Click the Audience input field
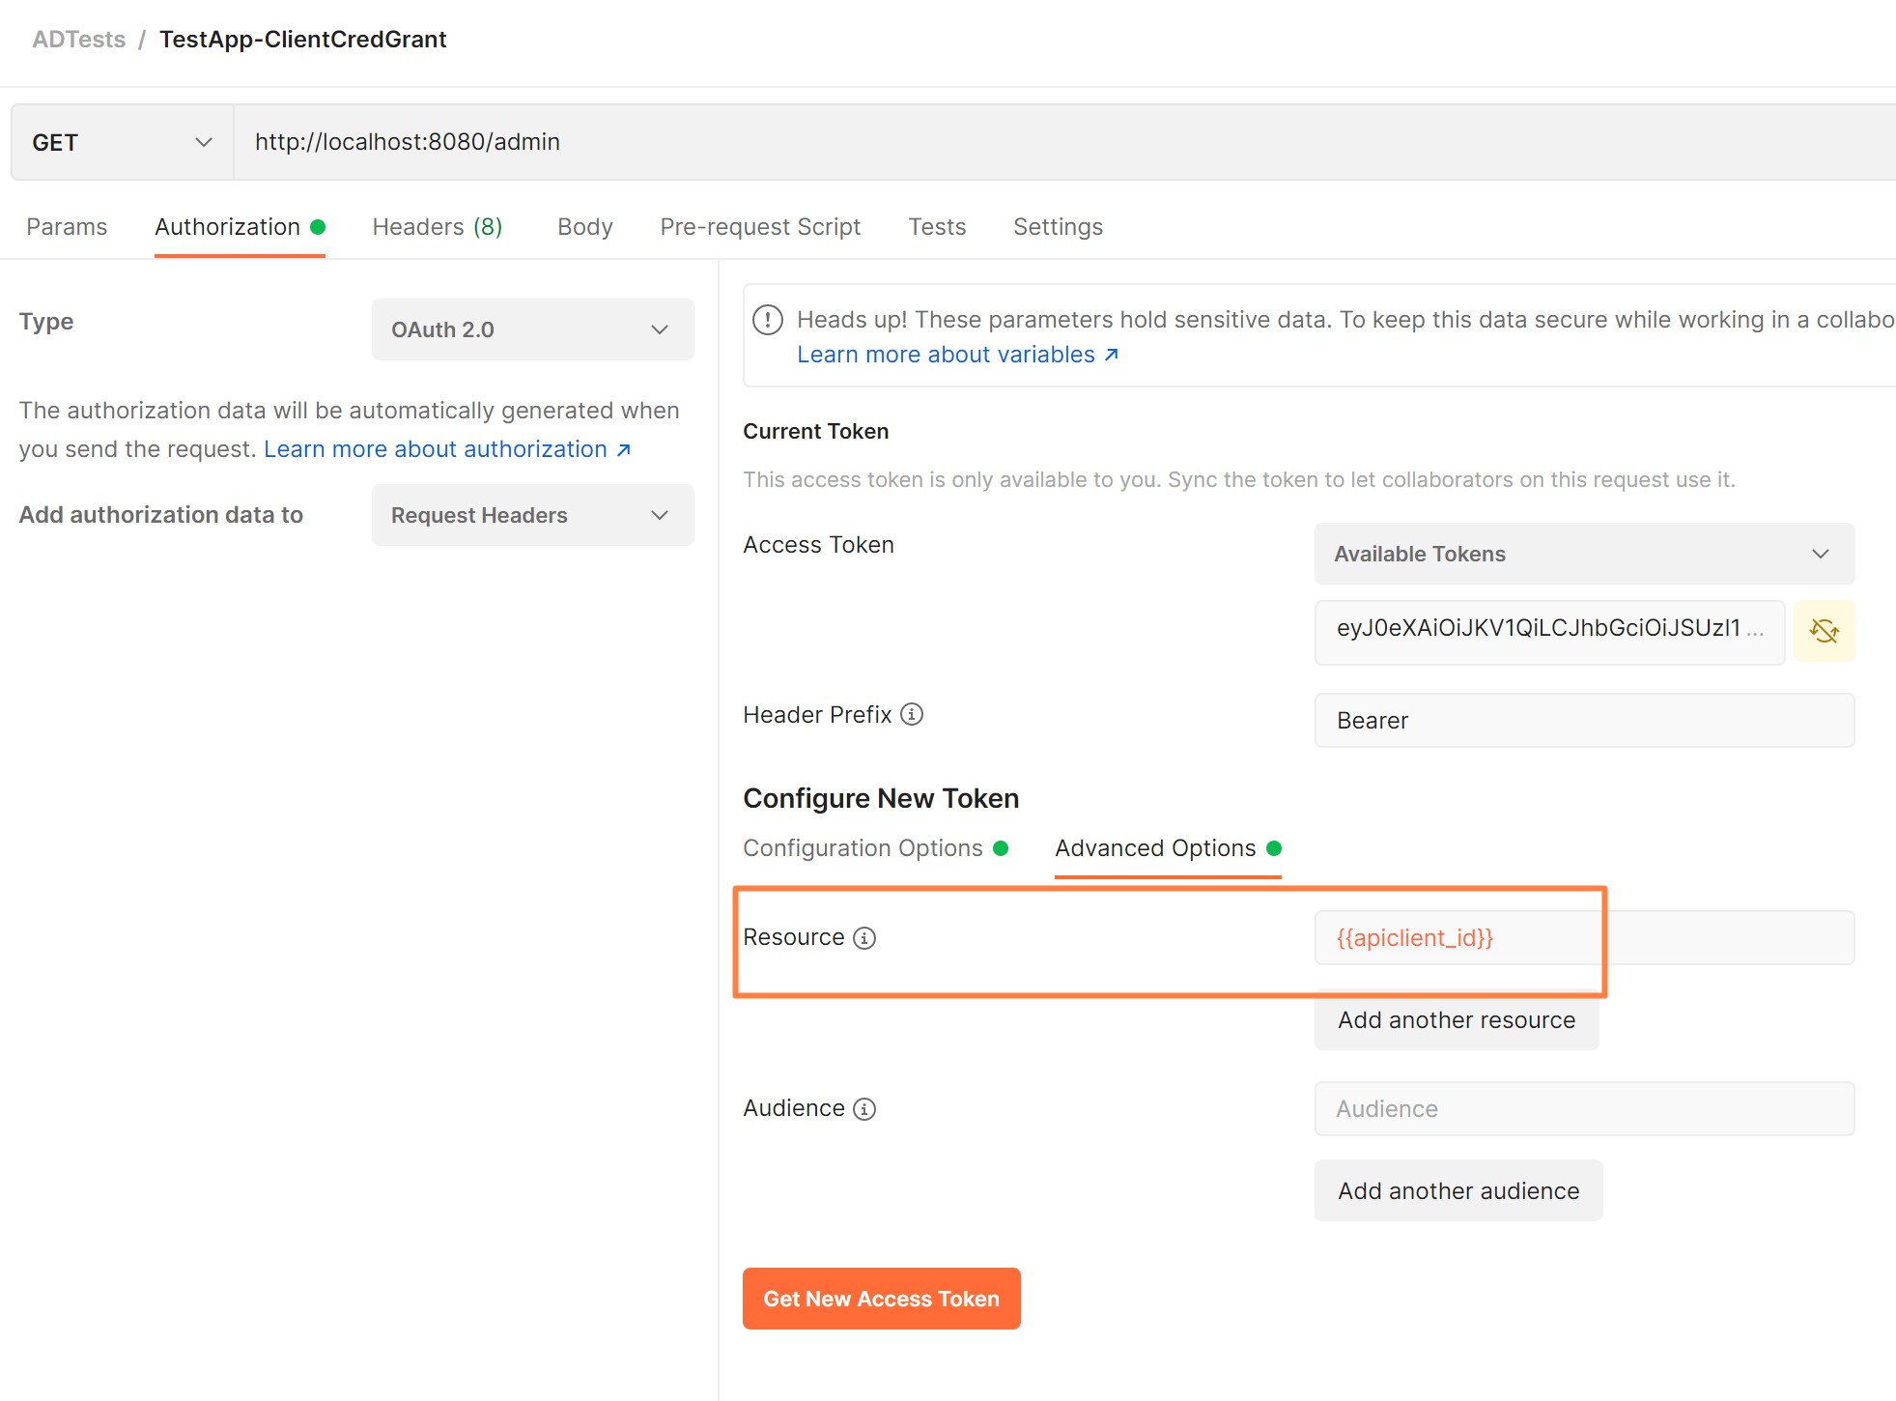 [x=1584, y=1108]
